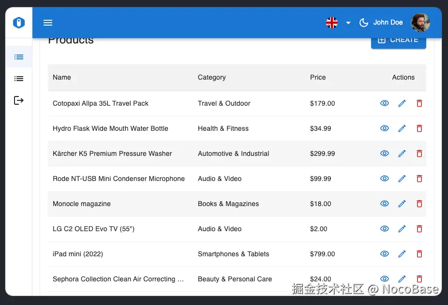The height and width of the screenshot is (305, 448).
Task: Click John Doe's avatar photo
Action: click(420, 23)
